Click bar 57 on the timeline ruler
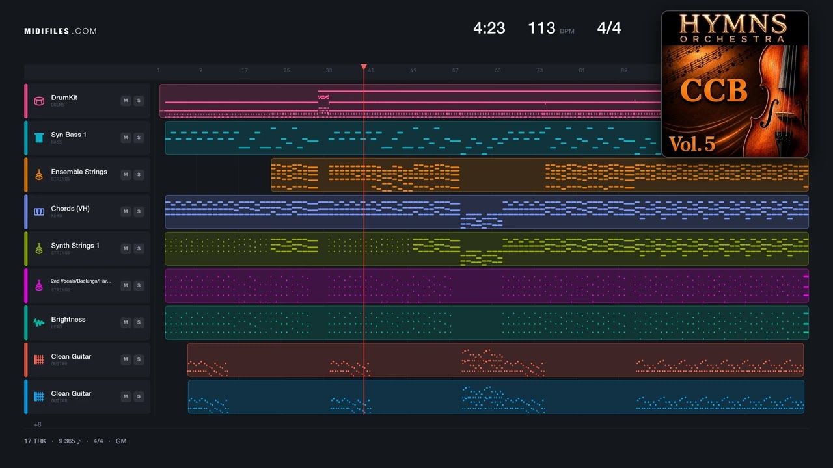The height and width of the screenshot is (468, 833). (x=455, y=70)
